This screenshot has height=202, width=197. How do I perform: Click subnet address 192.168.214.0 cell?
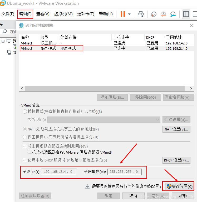click(177, 49)
